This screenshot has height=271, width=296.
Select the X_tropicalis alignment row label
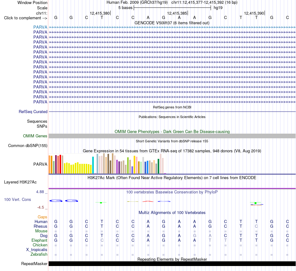point(37,250)
